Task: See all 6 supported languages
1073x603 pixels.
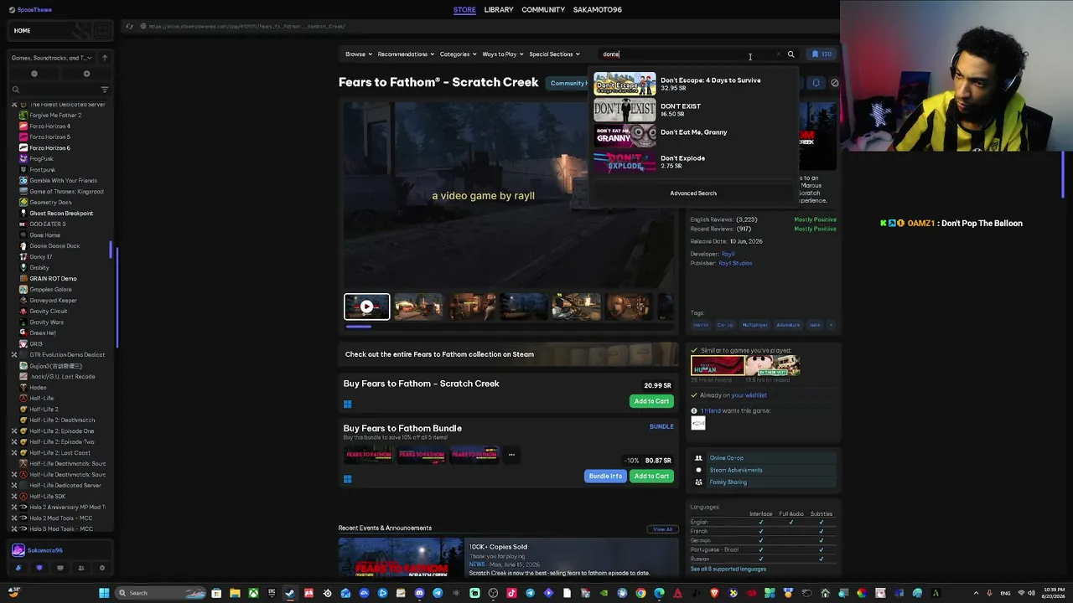Action: [x=728, y=569]
